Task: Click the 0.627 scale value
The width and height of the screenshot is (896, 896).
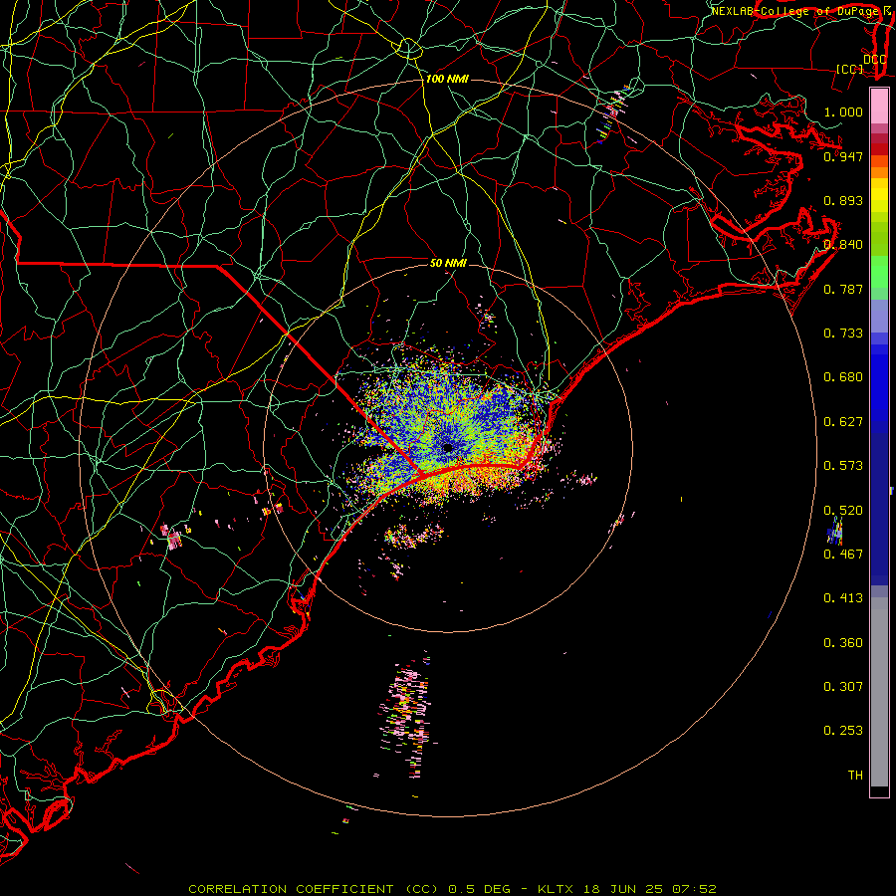Action: [843, 422]
